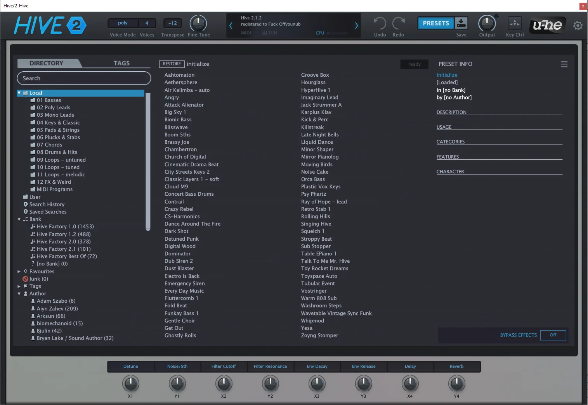588x405 pixels.
Task: Open Preset Info hamburger menu
Action: point(564,64)
